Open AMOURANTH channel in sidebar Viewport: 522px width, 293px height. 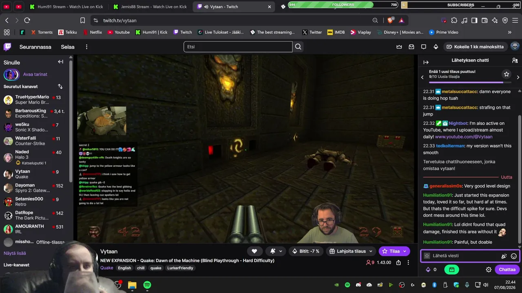[x=36, y=229]
